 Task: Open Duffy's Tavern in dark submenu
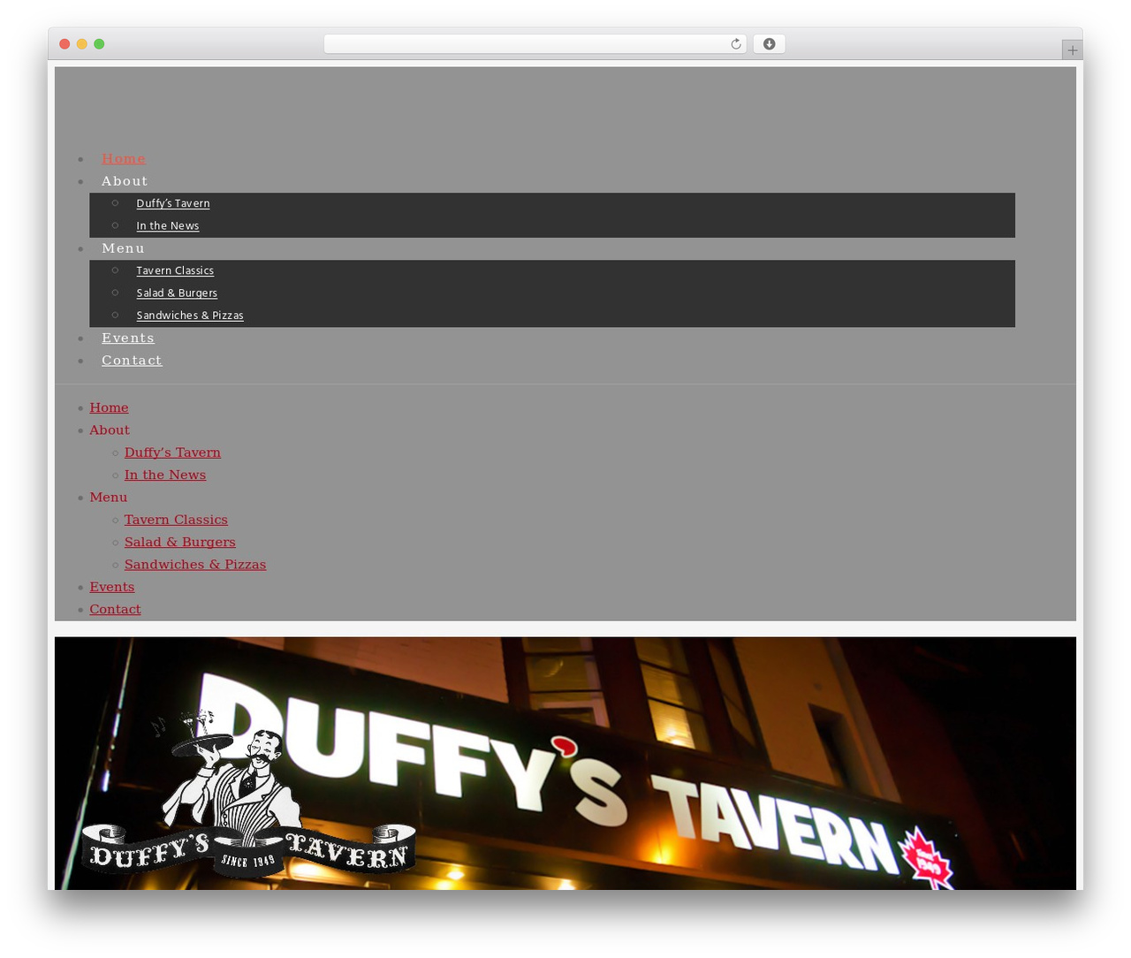(x=173, y=203)
